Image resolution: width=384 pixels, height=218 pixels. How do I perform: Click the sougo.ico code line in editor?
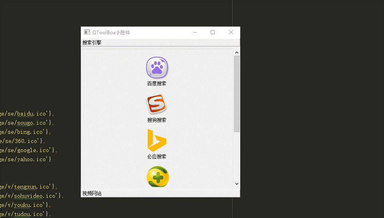click(x=27, y=123)
